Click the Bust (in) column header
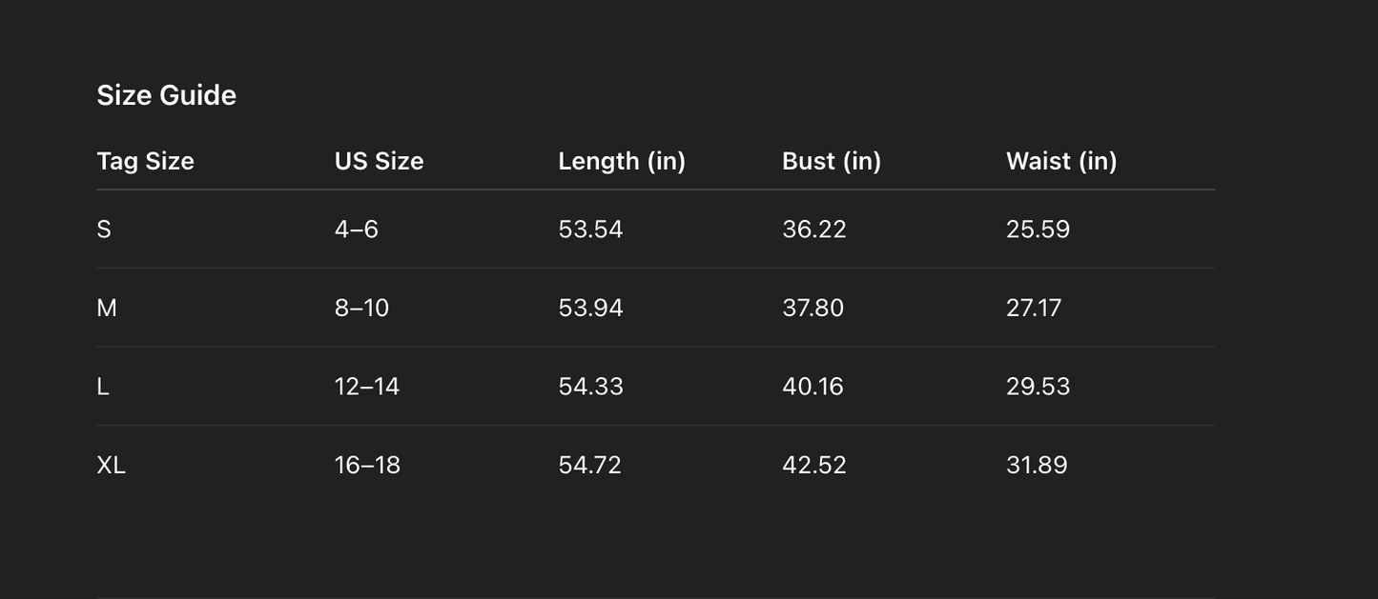 pos(832,161)
